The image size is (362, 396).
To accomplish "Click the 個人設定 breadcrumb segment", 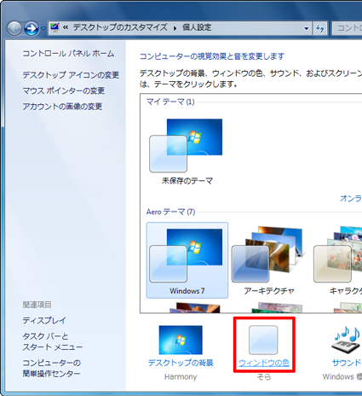I will coord(197,27).
